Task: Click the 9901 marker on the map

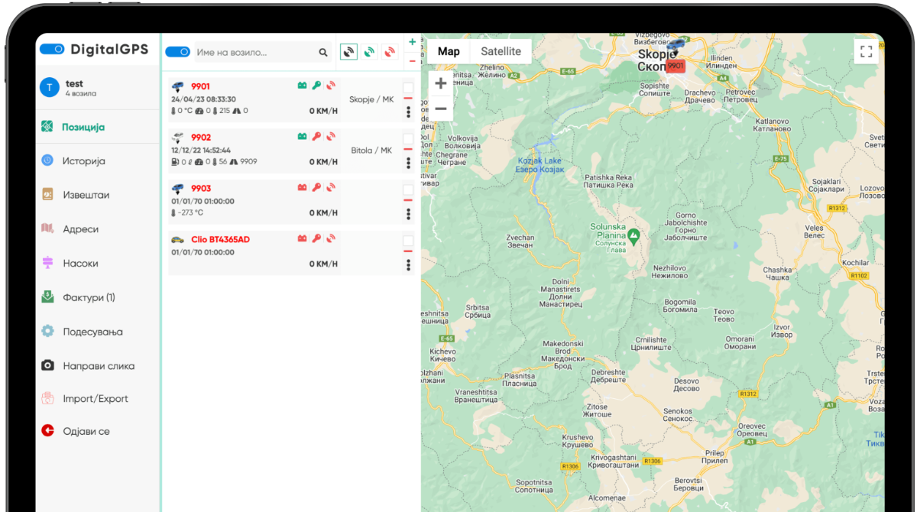Action: [675, 66]
